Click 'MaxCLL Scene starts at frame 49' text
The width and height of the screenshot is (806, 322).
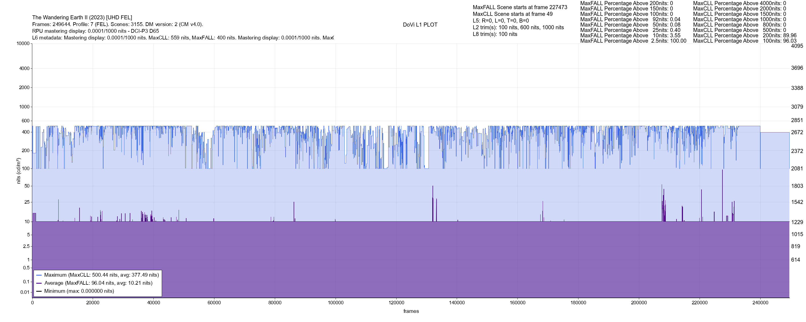tap(513, 14)
